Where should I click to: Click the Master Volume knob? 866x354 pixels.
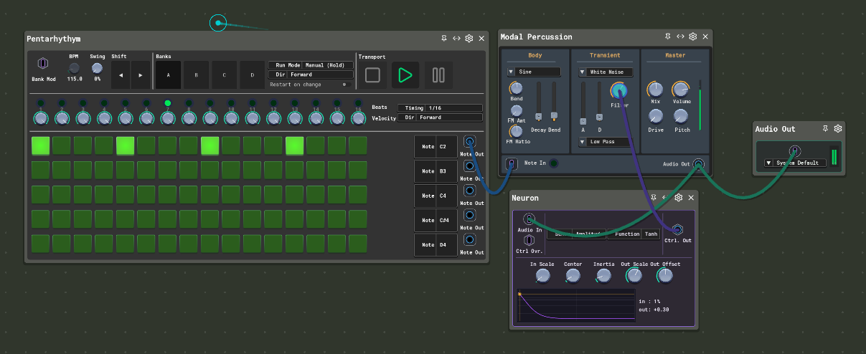tap(681, 90)
